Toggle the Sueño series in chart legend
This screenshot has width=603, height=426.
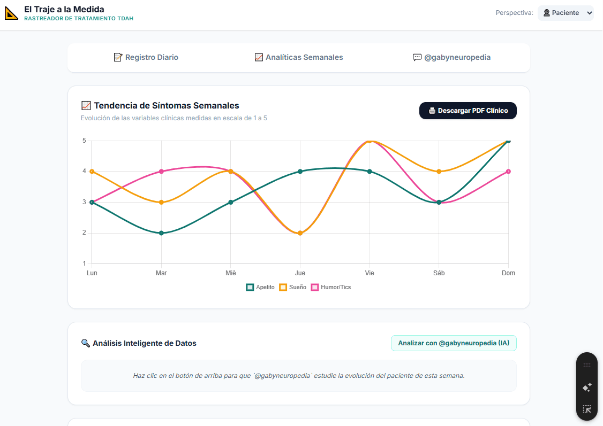[x=292, y=287]
